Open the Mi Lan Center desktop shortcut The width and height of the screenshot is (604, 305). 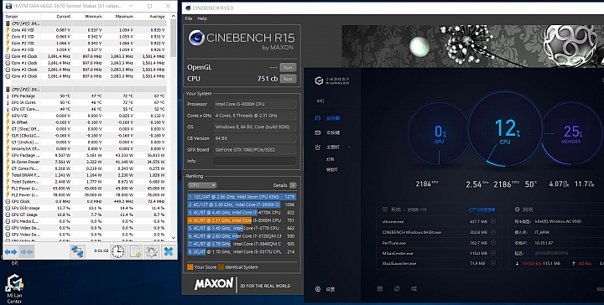click(x=14, y=288)
